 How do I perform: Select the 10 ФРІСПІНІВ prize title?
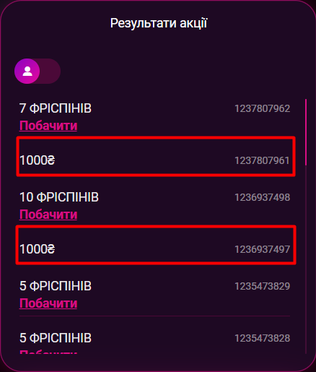point(59,197)
